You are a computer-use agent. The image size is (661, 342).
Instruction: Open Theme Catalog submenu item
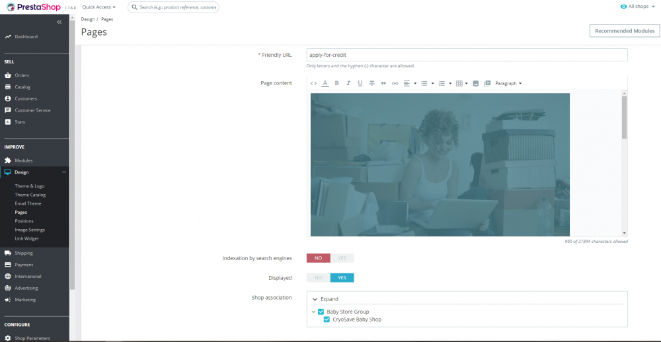(x=30, y=195)
